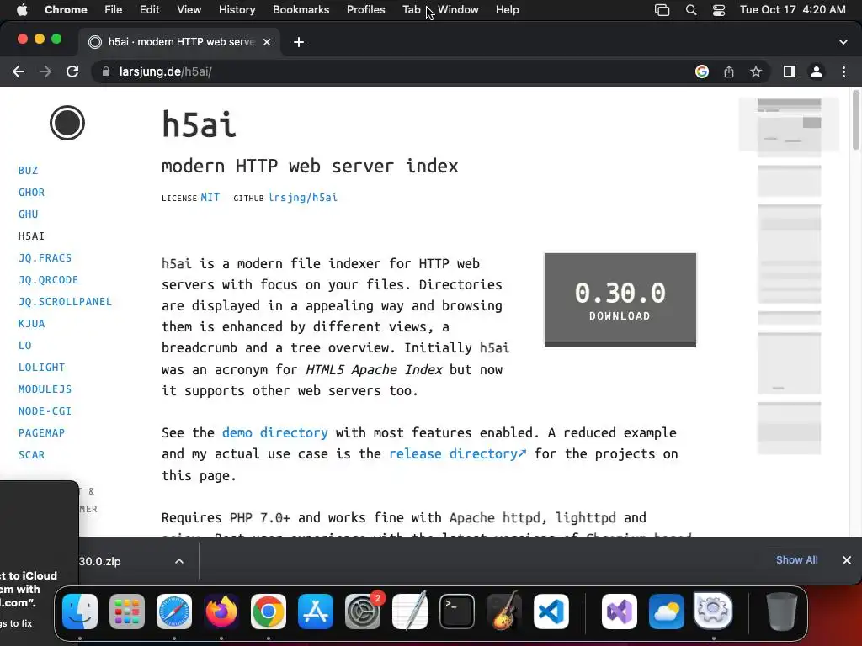Open Visual Studio purple icon in the dock
The width and height of the screenshot is (862, 646).
pos(620,612)
